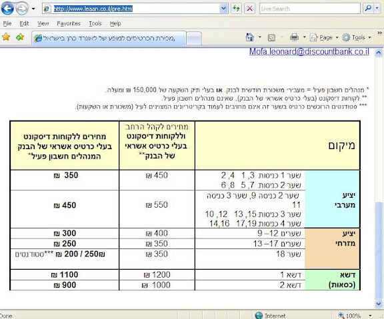
Task: Click the Home page icon
Action: [x=249, y=37]
